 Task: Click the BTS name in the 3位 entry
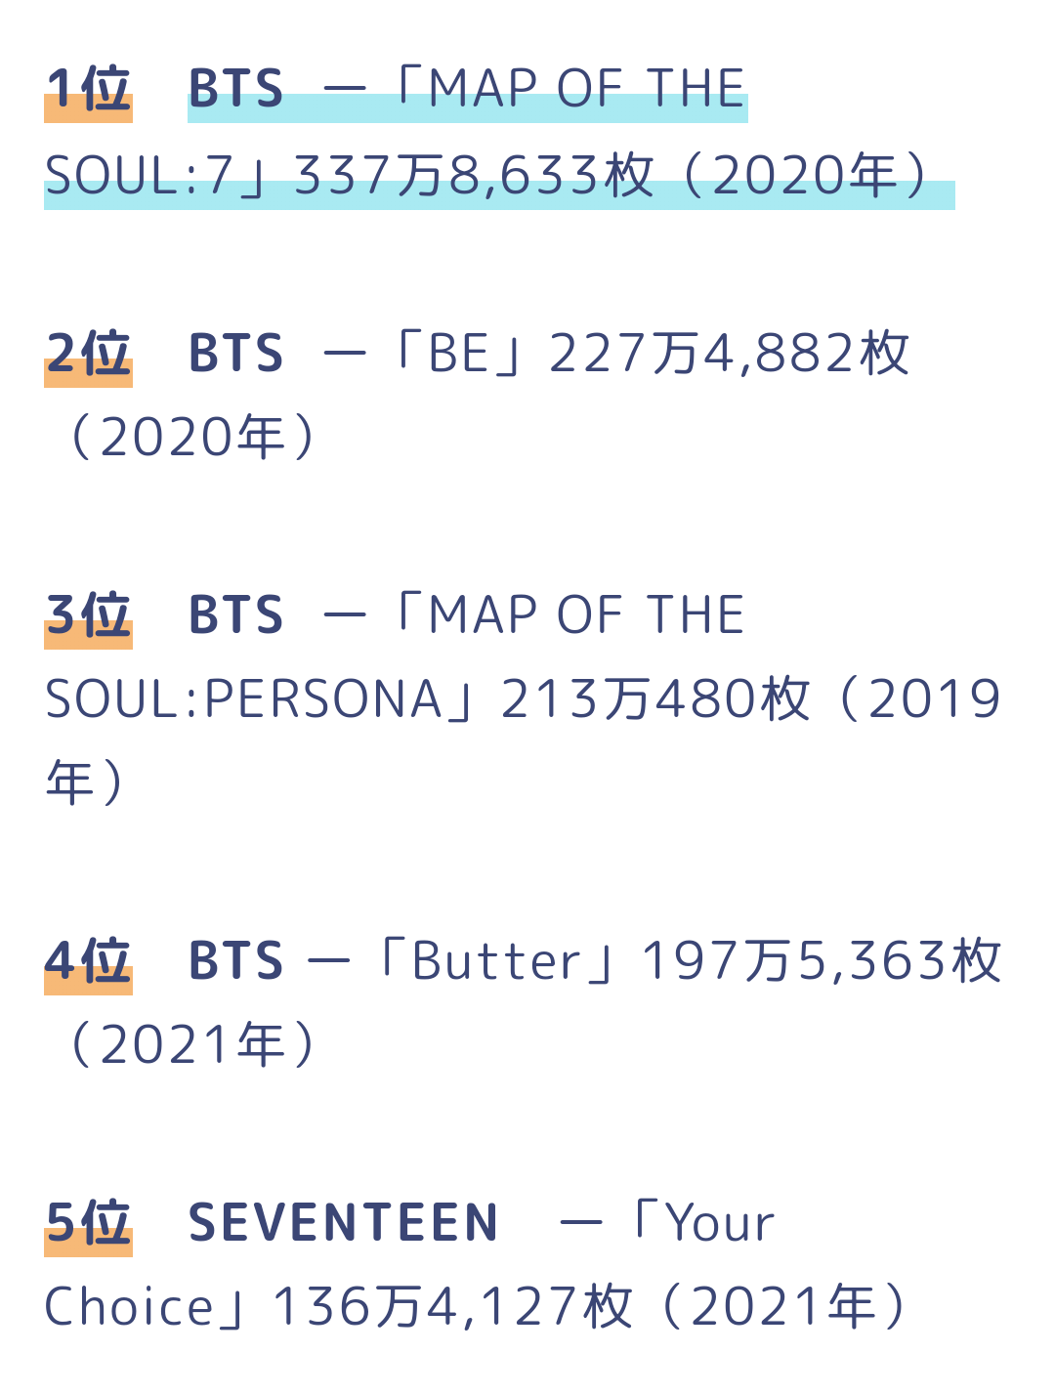tap(235, 615)
